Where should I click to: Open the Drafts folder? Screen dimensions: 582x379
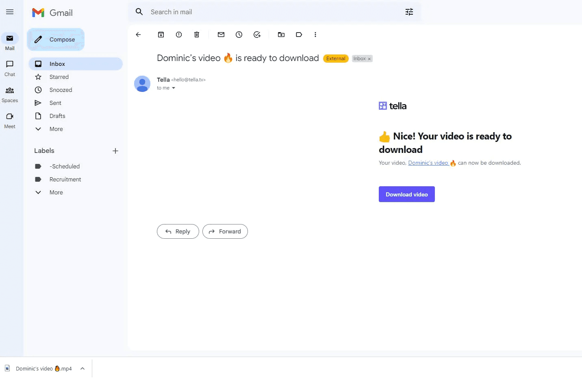point(76,116)
